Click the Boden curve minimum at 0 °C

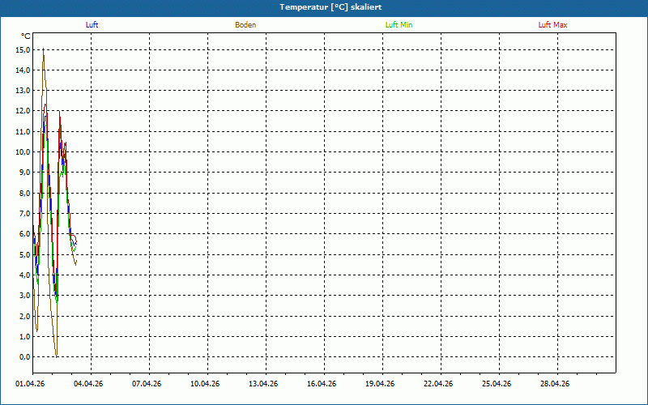tap(56, 356)
